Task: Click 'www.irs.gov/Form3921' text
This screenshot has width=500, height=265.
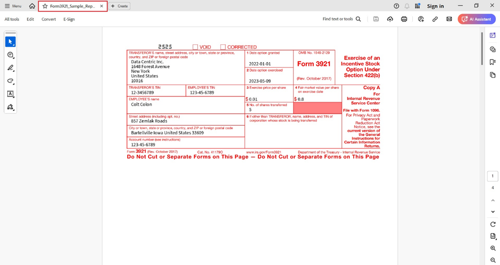Action: (x=263, y=152)
